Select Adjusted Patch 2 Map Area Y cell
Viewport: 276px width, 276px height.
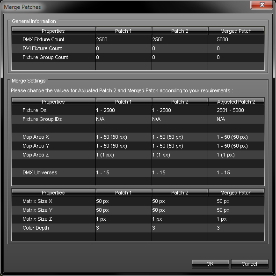pyautogui.click(x=236, y=146)
